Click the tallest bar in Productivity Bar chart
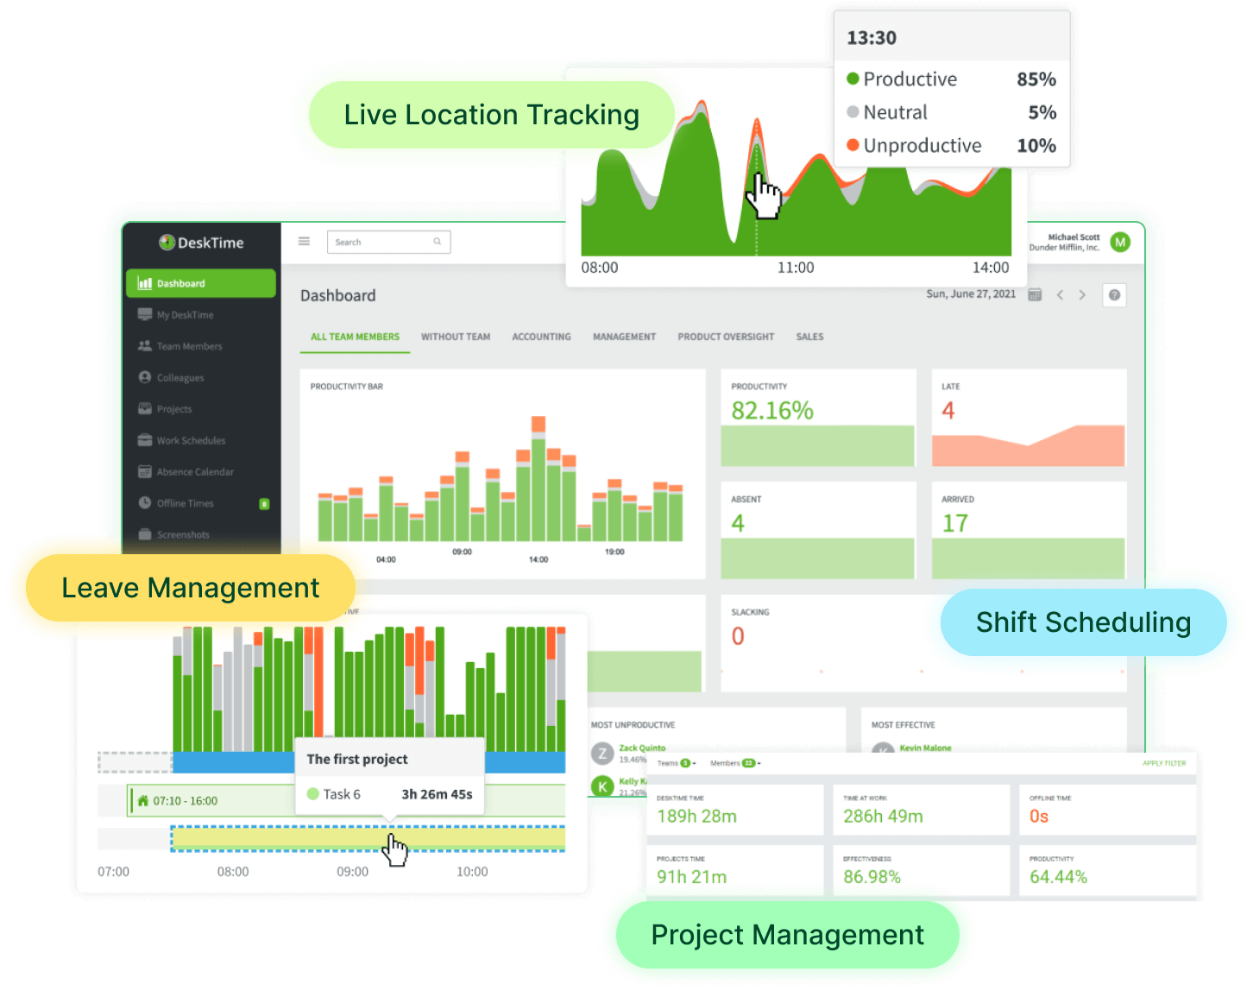The width and height of the screenshot is (1253, 991). [x=538, y=479]
